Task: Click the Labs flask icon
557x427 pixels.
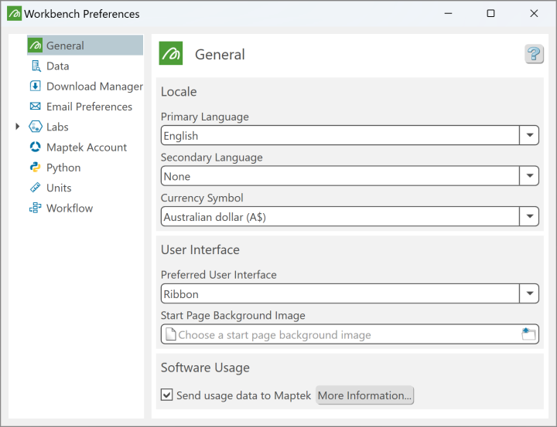Action: coord(35,127)
